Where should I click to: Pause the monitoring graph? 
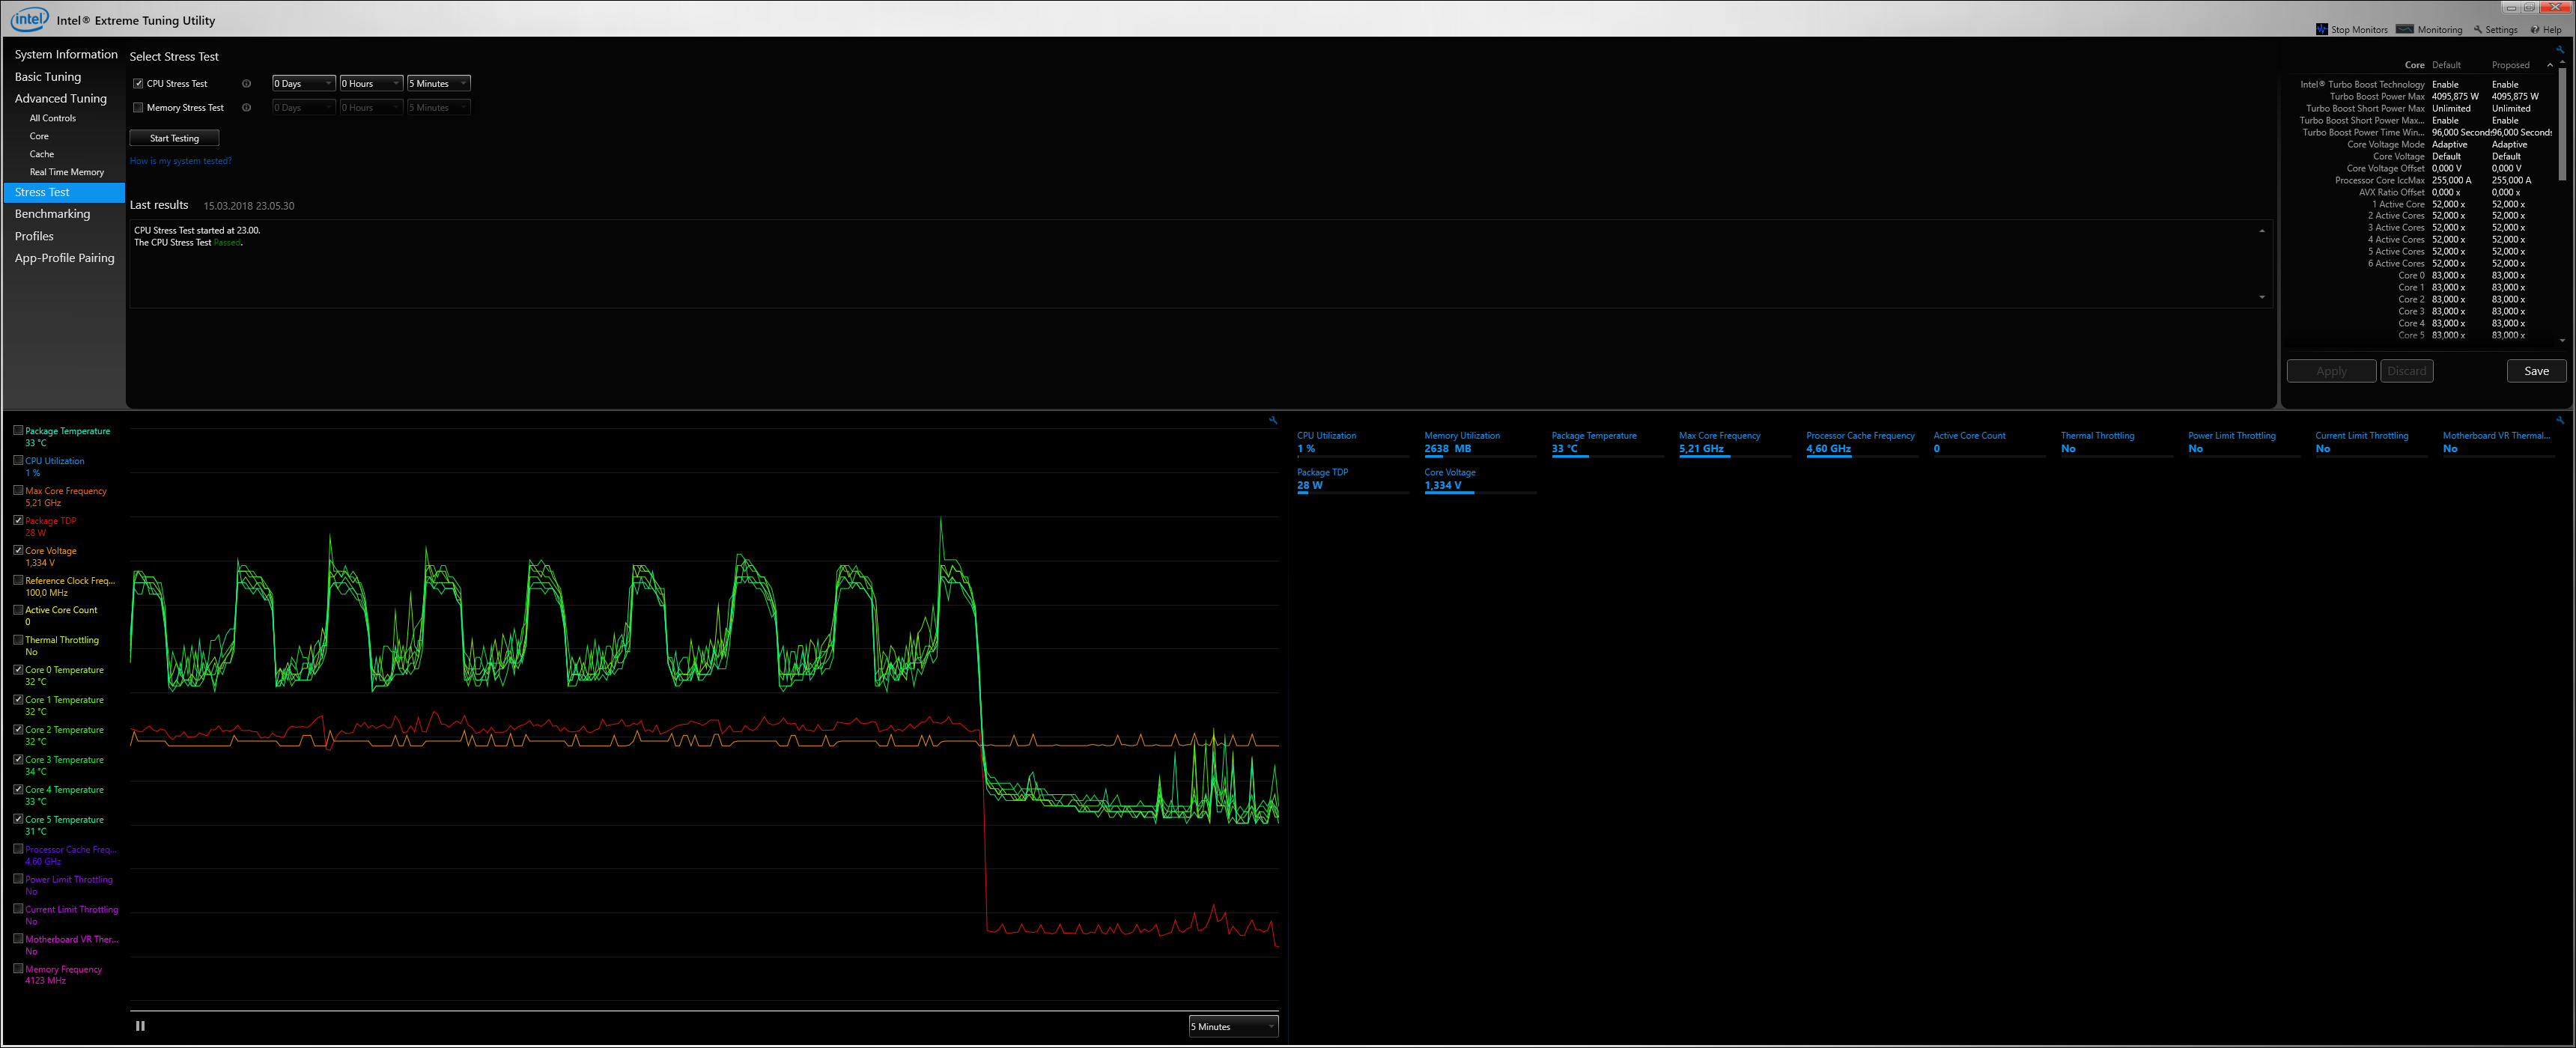point(140,1025)
